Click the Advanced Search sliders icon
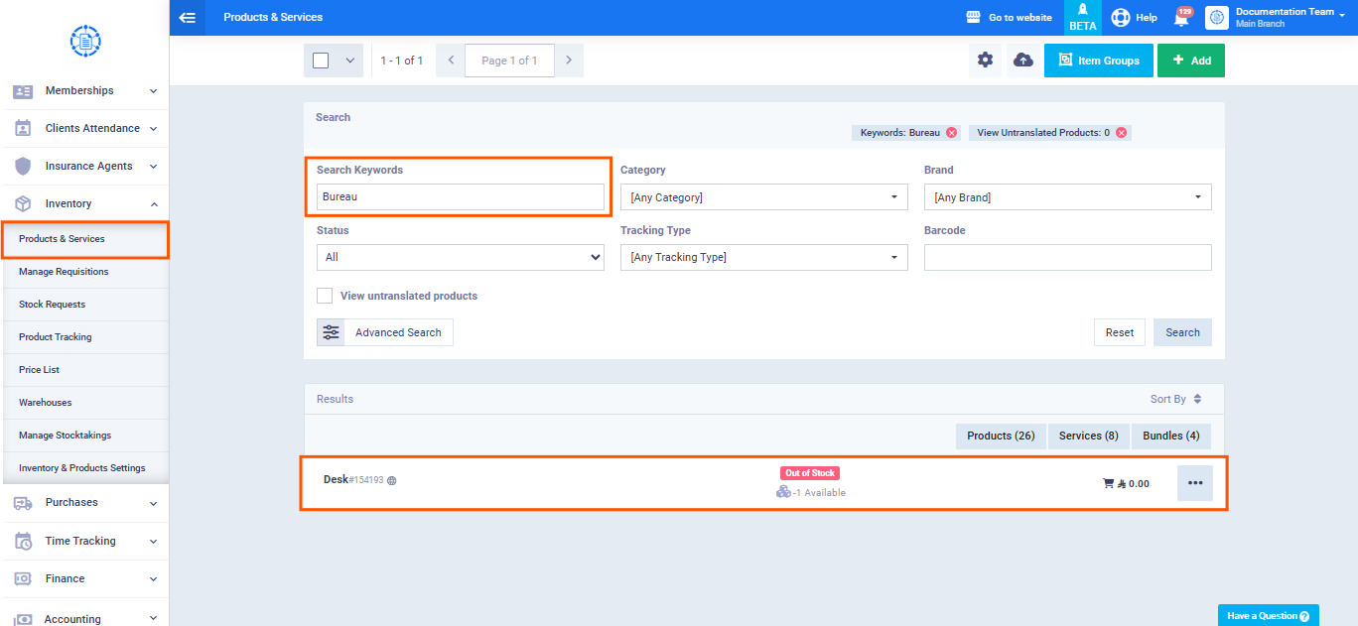1358x626 pixels. [331, 332]
